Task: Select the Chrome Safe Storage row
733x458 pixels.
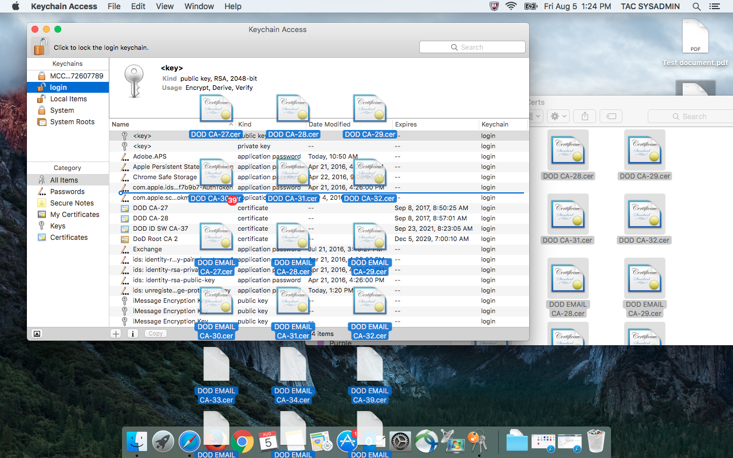Action: pyautogui.click(x=319, y=177)
